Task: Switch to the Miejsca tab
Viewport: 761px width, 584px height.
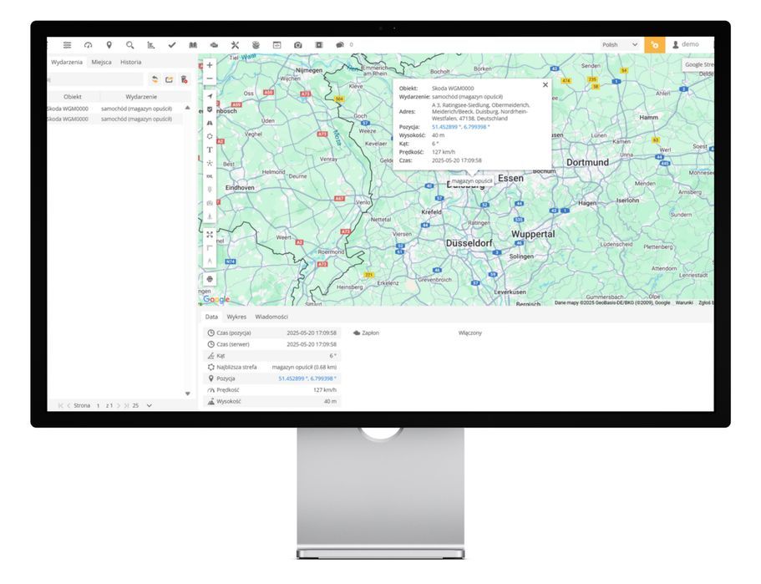Action: pyautogui.click(x=101, y=62)
